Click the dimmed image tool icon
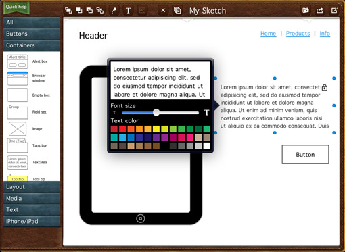This screenshot has width=345, height=252. [x=142, y=10]
